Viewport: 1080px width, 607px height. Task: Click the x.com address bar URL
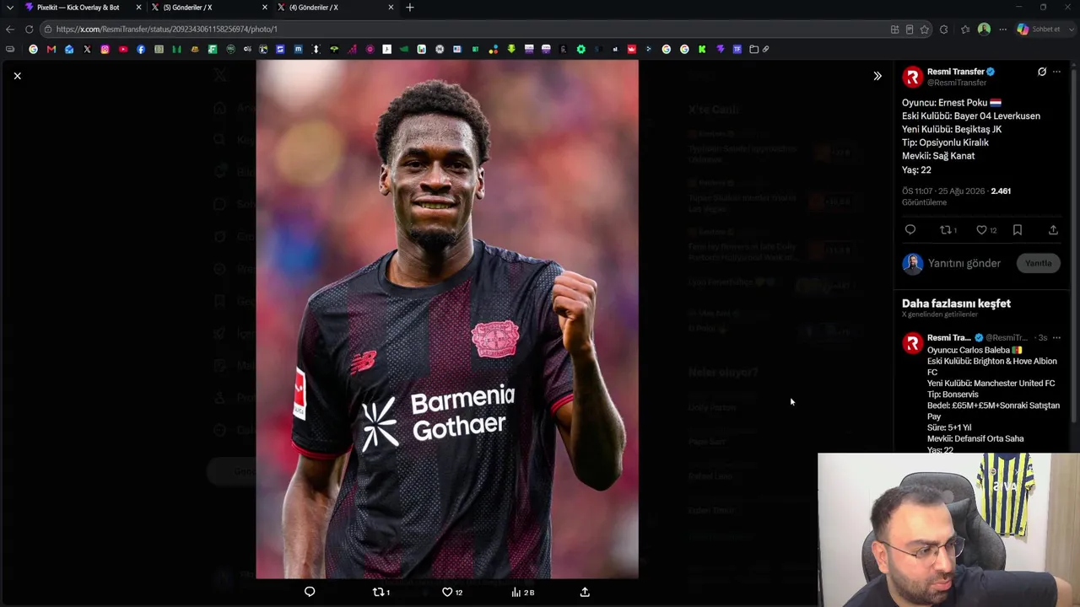167,29
